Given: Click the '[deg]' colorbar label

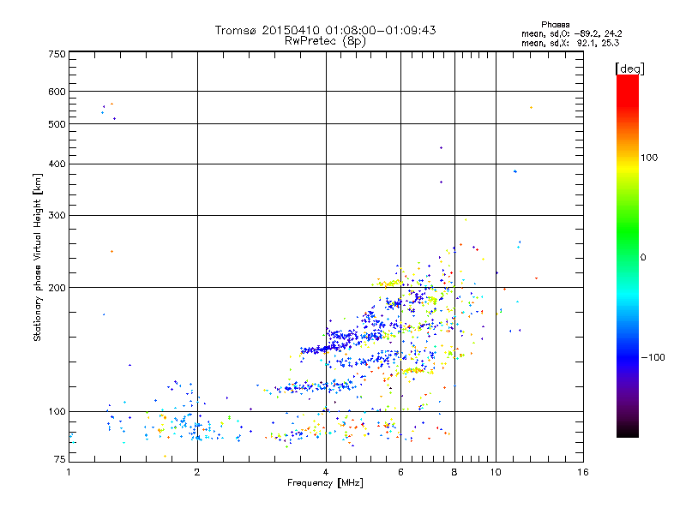Looking at the screenshot, I should pyautogui.click(x=629, y=69).
